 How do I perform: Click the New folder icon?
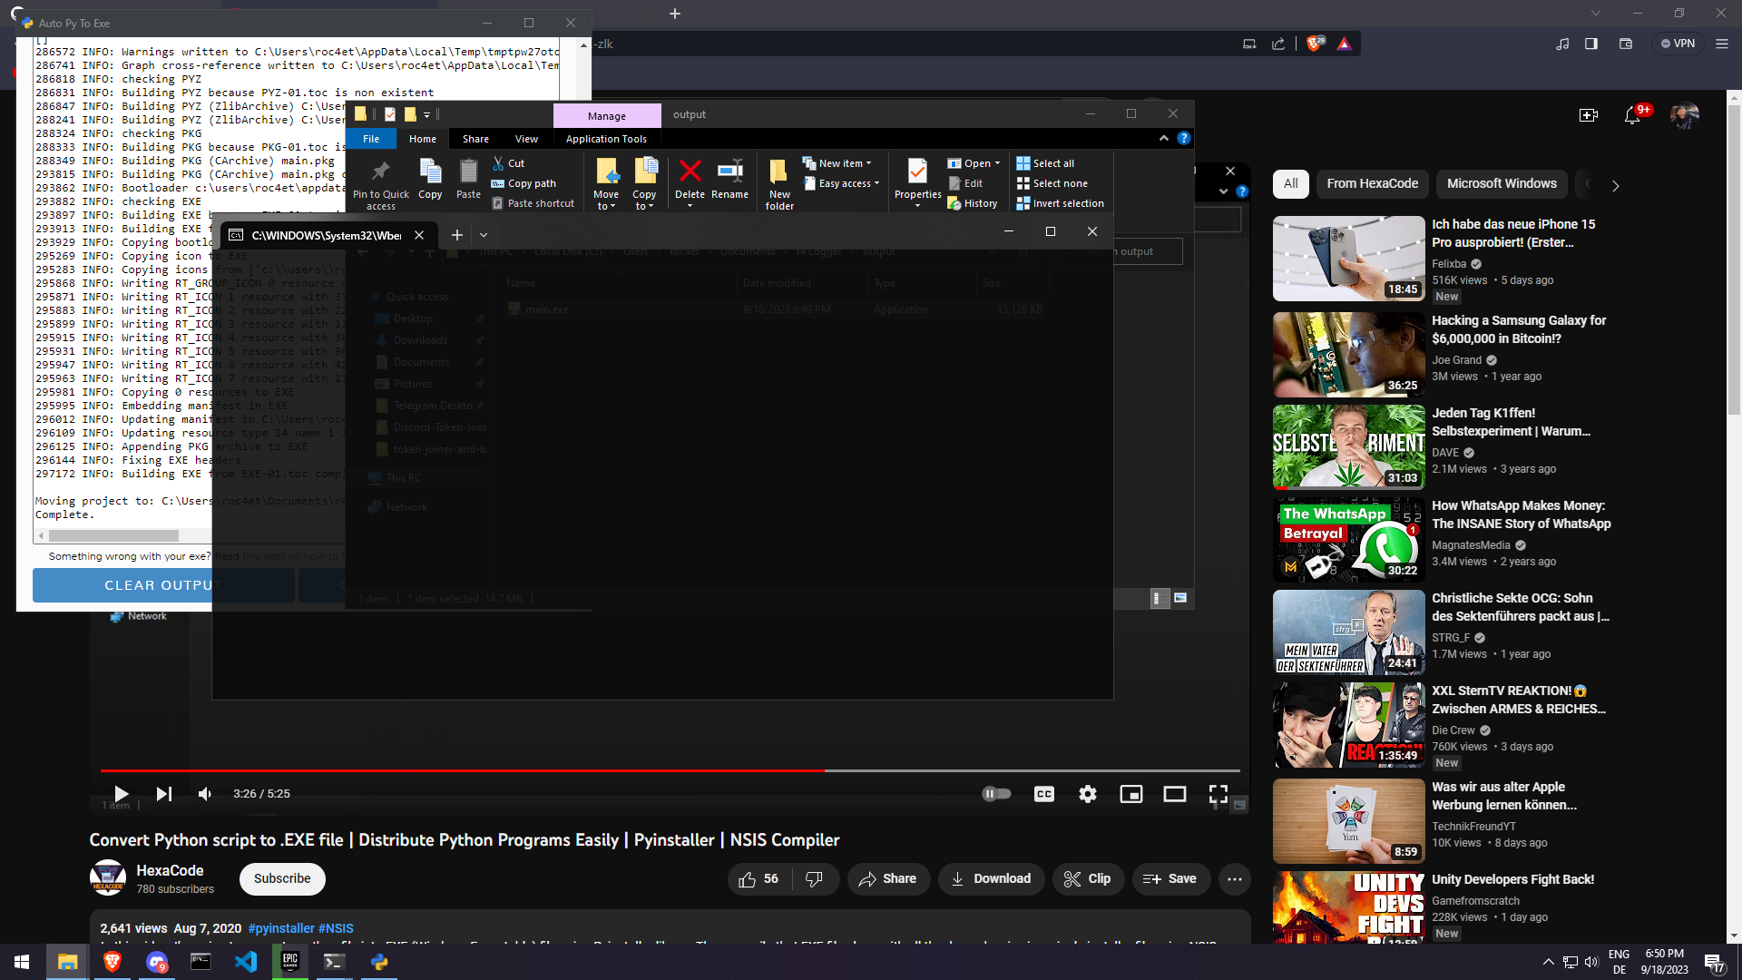coord(778,172)
